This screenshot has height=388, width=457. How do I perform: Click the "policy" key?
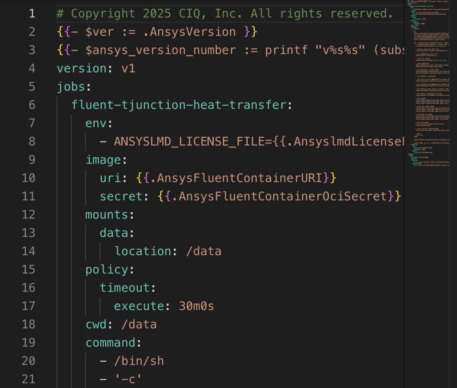point(107,270)
